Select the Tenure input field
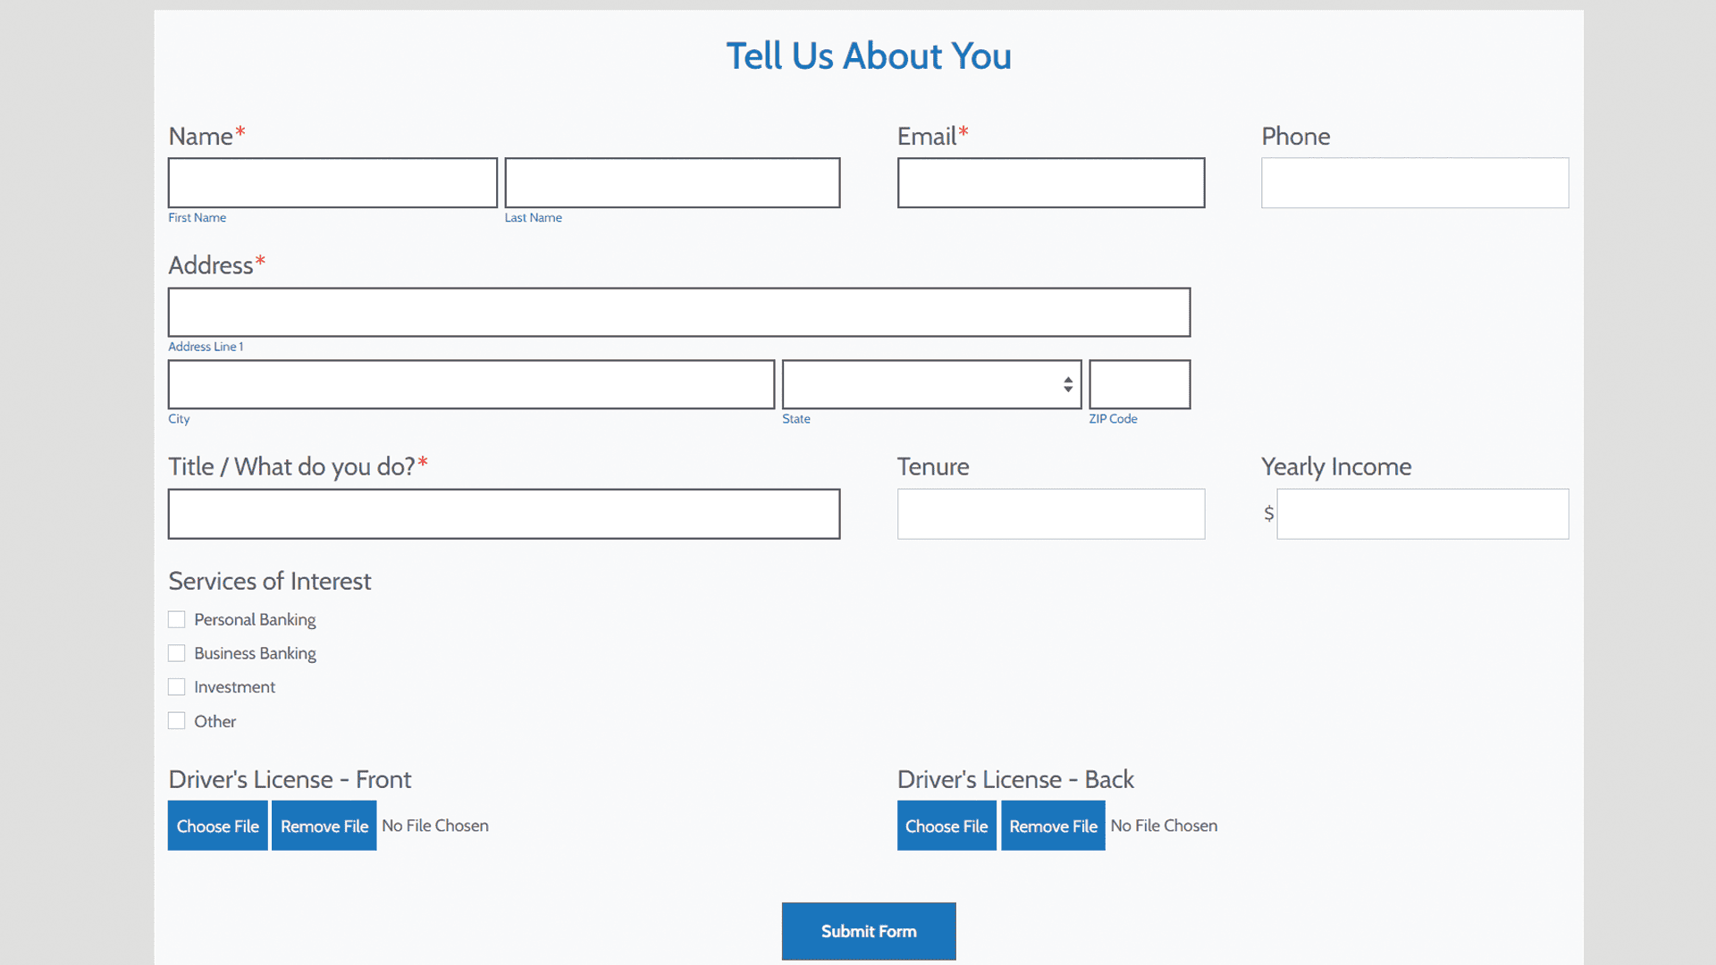Screen dimensions: 1716x965 tap(1050, 514)
